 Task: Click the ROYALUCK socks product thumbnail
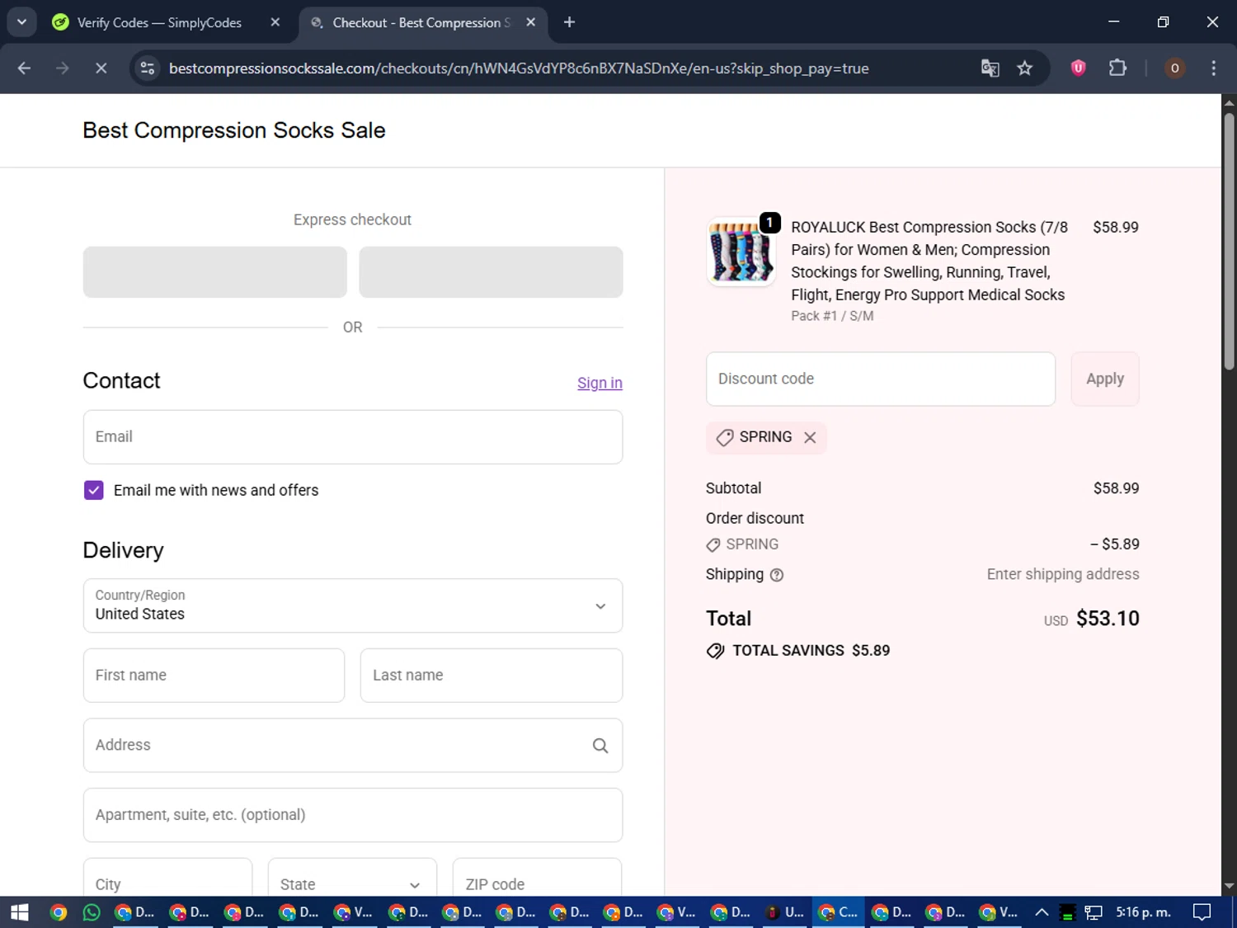(741, 252)
